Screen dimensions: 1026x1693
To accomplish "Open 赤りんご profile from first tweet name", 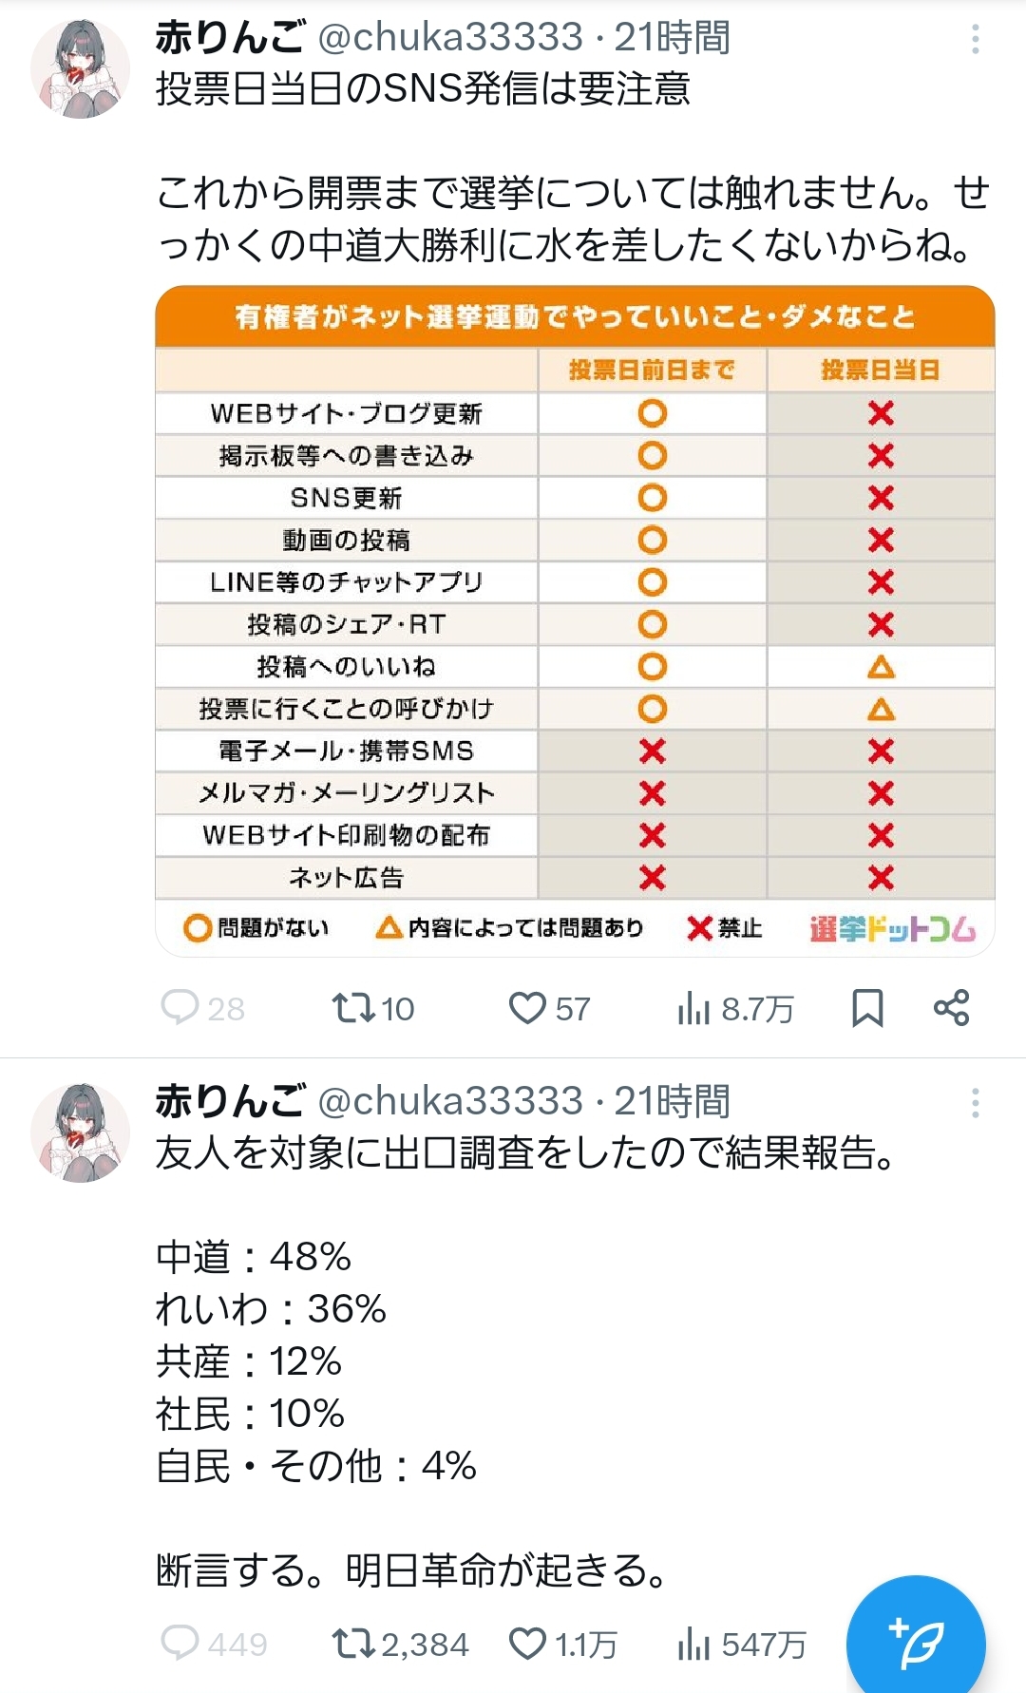I will pyautogui.click(x=230, y=38).
